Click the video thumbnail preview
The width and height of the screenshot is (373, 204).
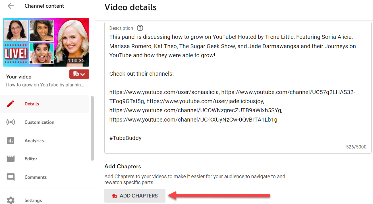click(x=46, y=42)
